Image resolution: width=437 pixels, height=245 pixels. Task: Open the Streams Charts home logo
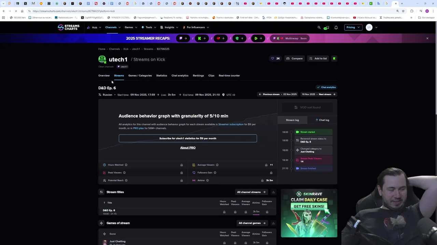tap(68, 27)
